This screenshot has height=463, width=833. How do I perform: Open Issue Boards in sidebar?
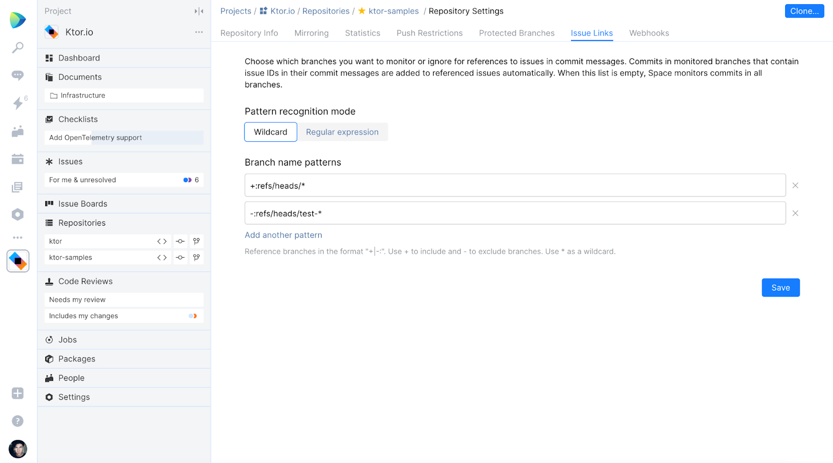(124, 204)
